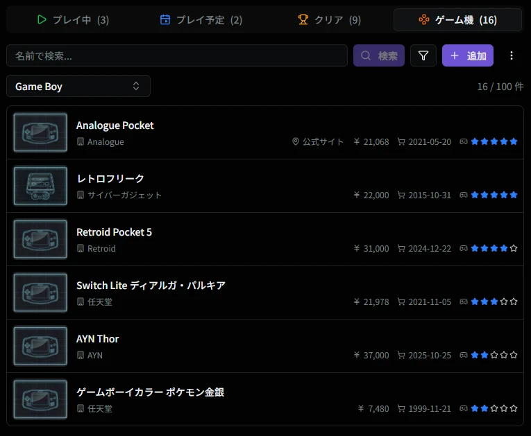Click the 2025-10-25 purchase date
The width and height of the screenshot is (531, 436).
point(430,356)
